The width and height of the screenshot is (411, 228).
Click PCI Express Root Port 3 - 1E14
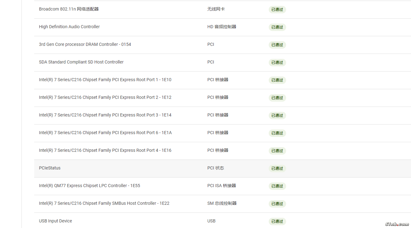105,115
